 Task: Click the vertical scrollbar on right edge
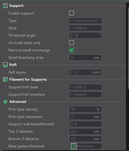coord(128,48)
